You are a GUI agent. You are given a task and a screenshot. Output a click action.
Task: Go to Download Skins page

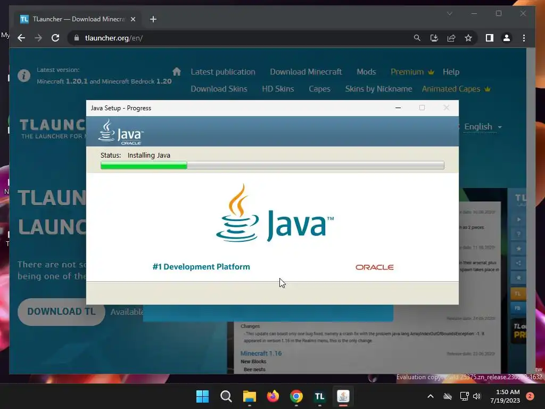[219, 89]
